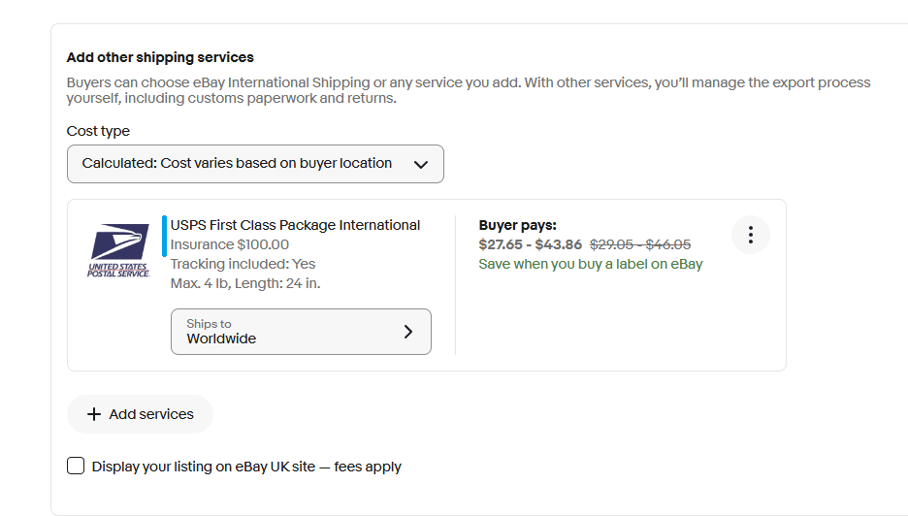This screenshot has width=908, height=516.
Task: Click the Max. 4 lb, Length detail
Action: point(245,283)
